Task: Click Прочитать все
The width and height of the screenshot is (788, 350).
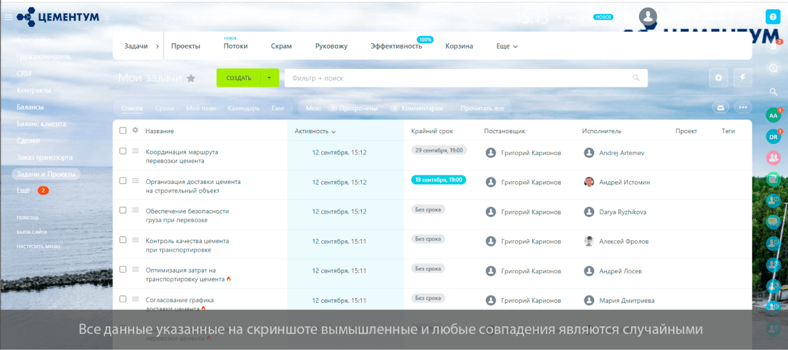Action: pyautogui.click(x=482, y=108)
